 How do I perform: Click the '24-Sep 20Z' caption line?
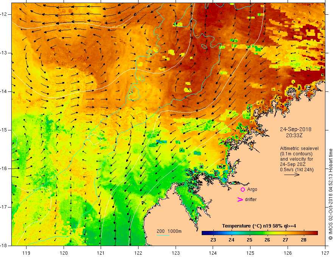(x=293, y=164)
